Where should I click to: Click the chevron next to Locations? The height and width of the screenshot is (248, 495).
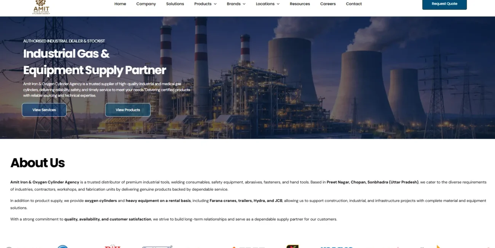[x=278, y=4]
